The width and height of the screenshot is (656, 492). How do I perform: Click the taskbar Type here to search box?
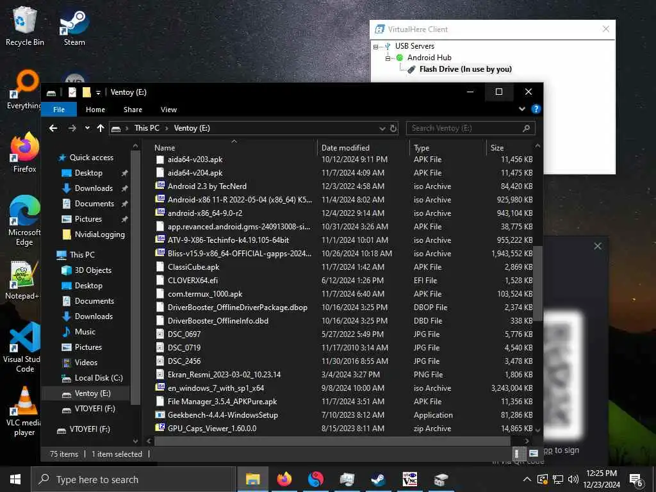[134, 479]
